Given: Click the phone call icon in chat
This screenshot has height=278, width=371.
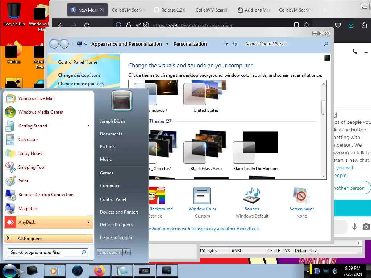Looking at the screenshot, I should click(x=354, y=51).
